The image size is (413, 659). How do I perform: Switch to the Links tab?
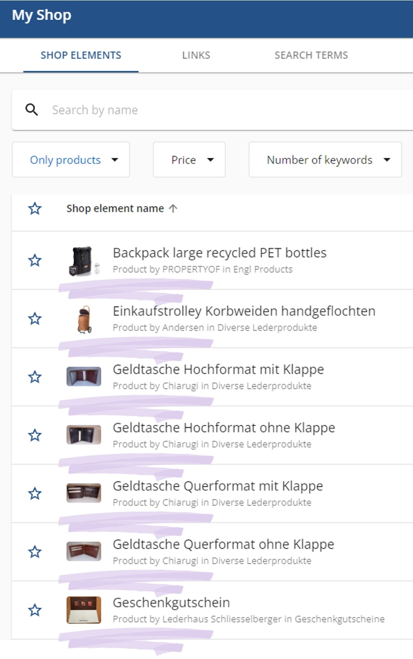(196, 55)
